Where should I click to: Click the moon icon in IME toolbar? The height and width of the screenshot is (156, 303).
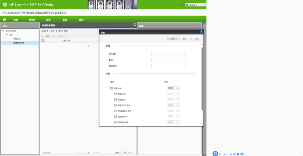224,154
